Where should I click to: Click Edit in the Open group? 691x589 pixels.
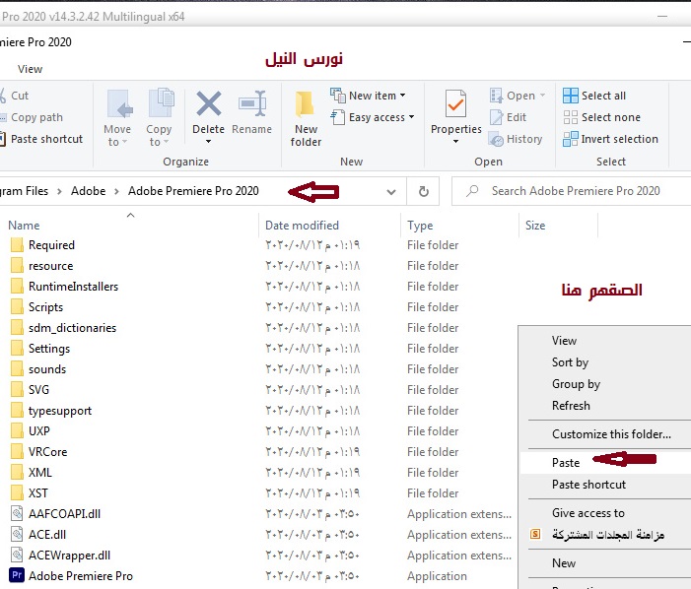point(508,117)
